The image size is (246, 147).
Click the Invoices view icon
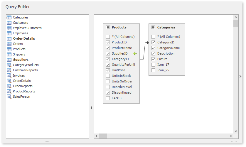pos(9,76)
